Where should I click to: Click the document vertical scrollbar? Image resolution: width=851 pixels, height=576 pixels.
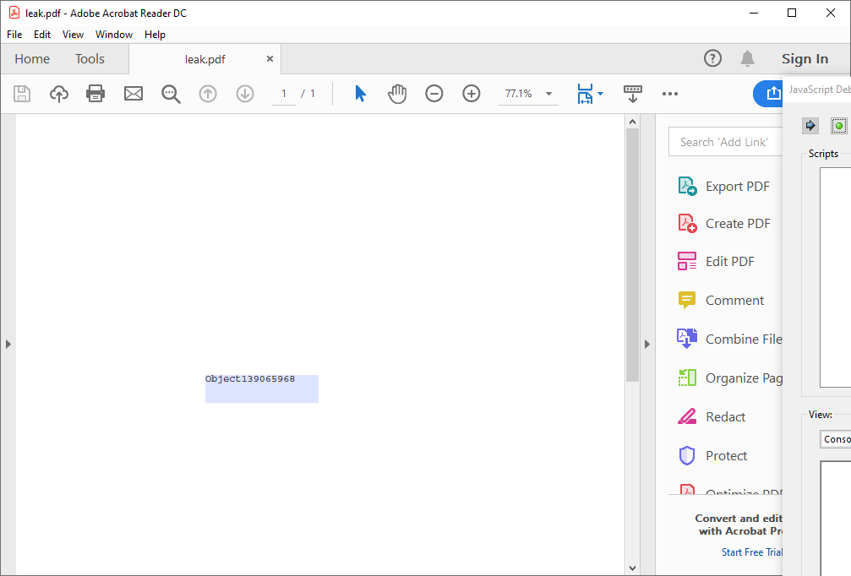[x=632, y=253]
